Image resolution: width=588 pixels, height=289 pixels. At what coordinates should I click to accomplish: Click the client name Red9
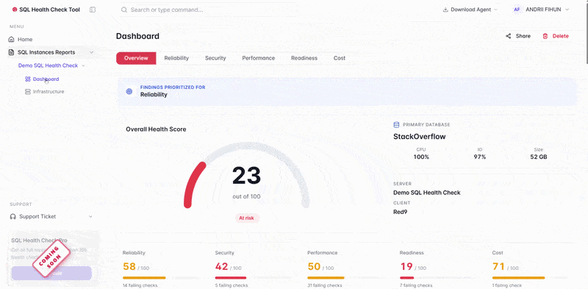(x=400, y=212)
